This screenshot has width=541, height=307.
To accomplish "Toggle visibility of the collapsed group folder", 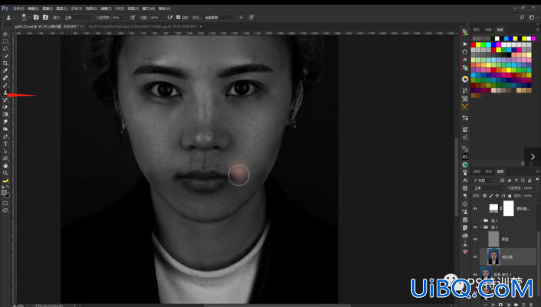I will pyautogui.click(x=475, y=220).
